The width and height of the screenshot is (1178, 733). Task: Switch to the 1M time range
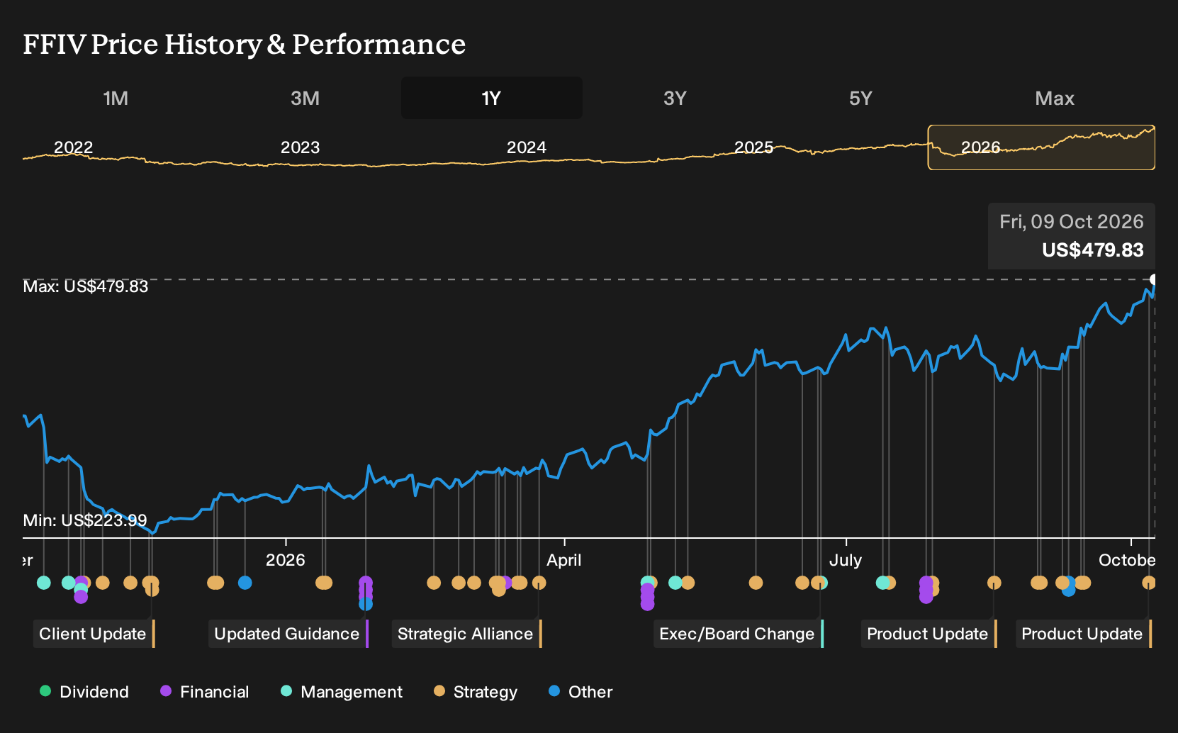coord(116,98)
